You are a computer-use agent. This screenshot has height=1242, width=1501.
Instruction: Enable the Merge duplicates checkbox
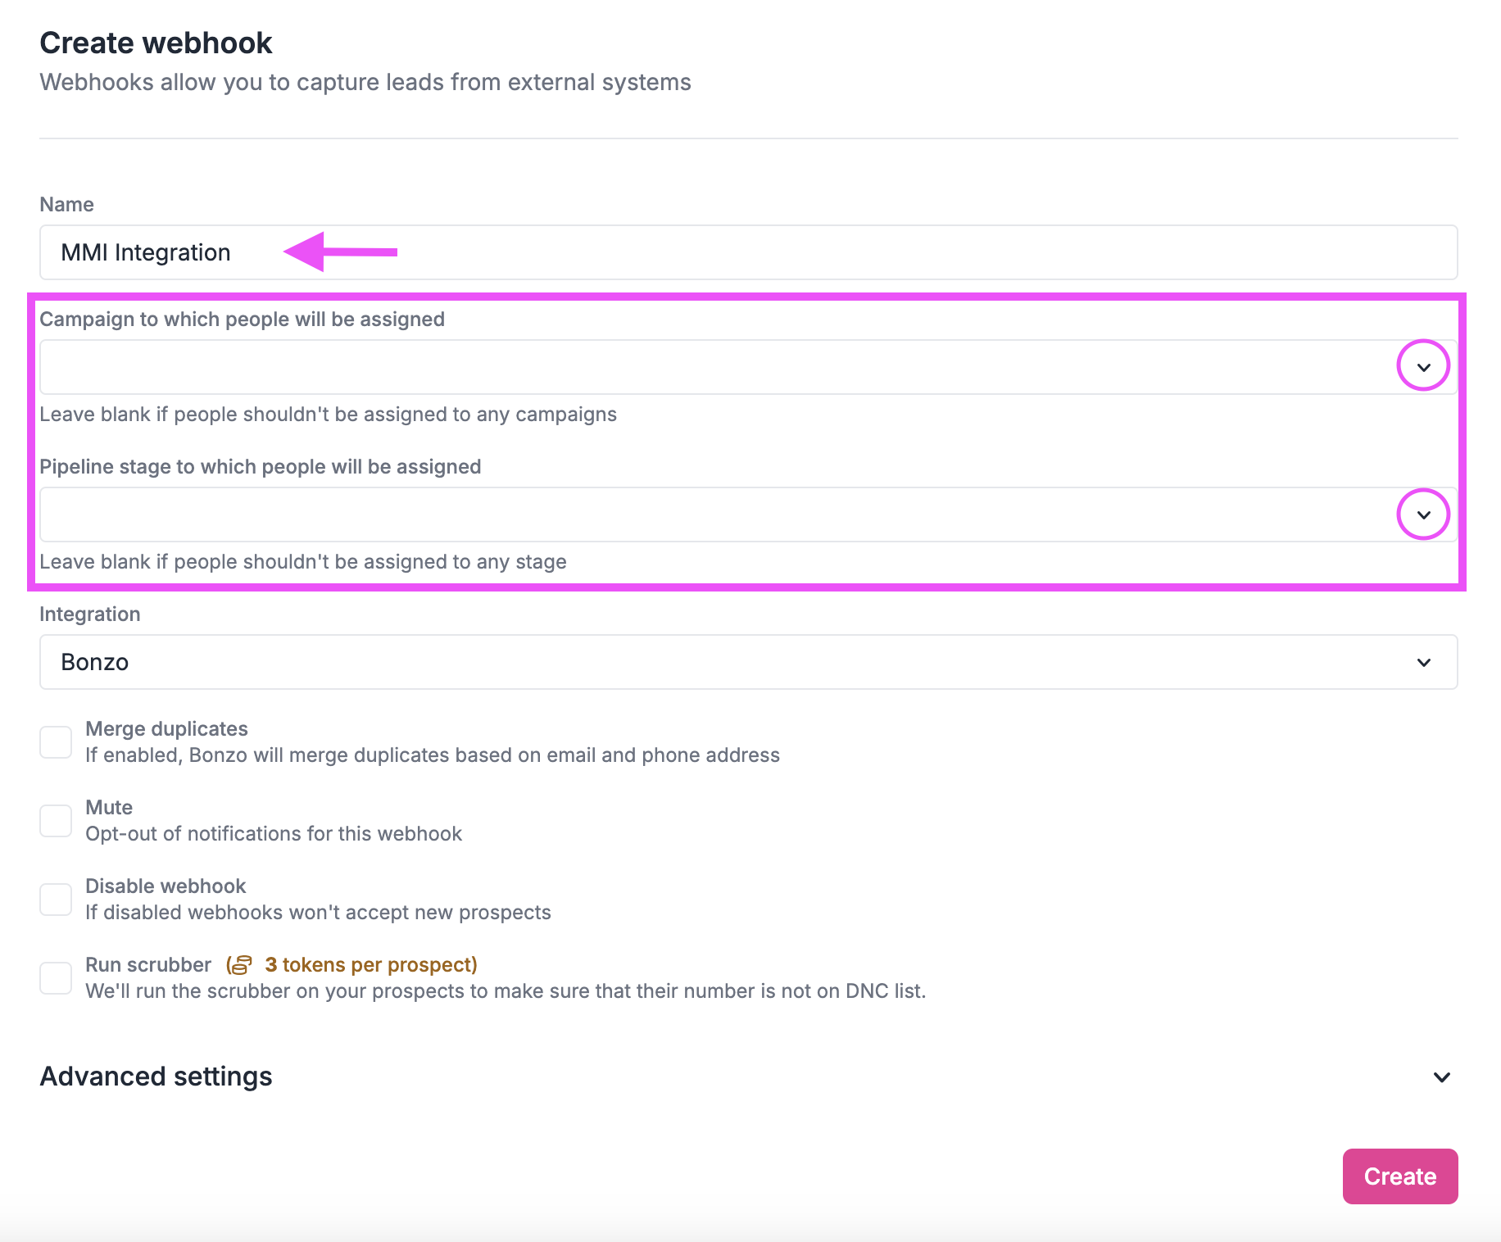(x=55, y=741)
